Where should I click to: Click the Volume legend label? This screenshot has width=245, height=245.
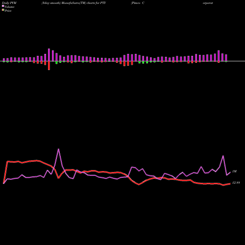pyautogui.click(x=9, y=7)
